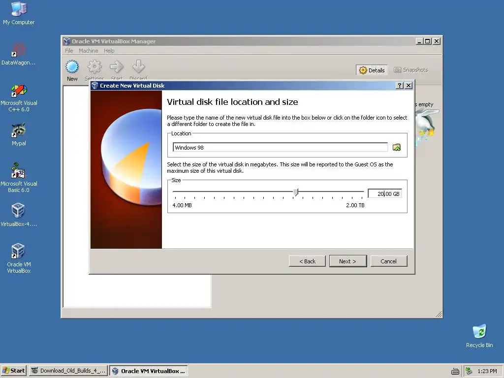Select Microsoft Visual Basic 6.0 desktop icon
504x378 pixels.
19,178
